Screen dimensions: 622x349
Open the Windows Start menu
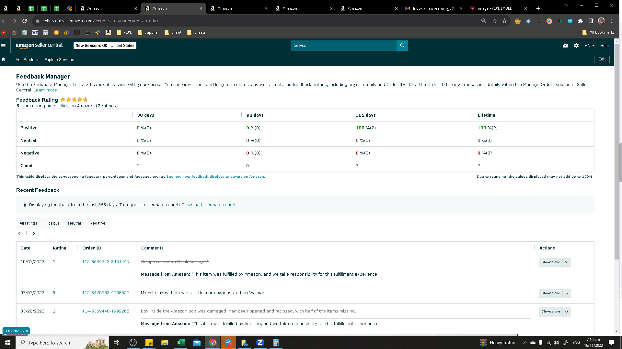pyautogui.click(x=8, y=343)
